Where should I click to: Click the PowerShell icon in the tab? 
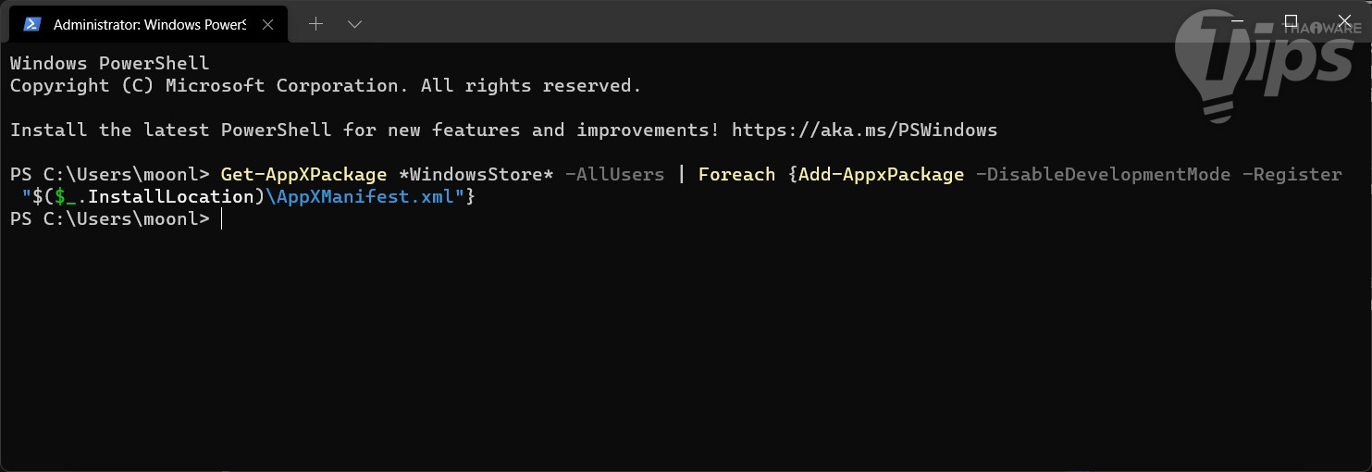pos(31,24)
